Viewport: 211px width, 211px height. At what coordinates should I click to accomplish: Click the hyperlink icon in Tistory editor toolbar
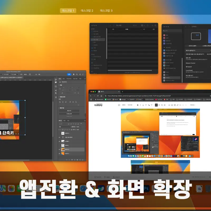click(177, 105)
